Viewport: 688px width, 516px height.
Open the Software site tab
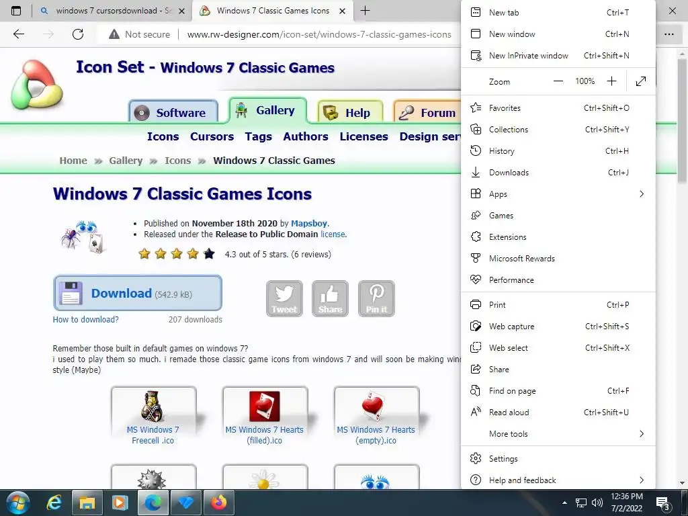tap(173, 112)
